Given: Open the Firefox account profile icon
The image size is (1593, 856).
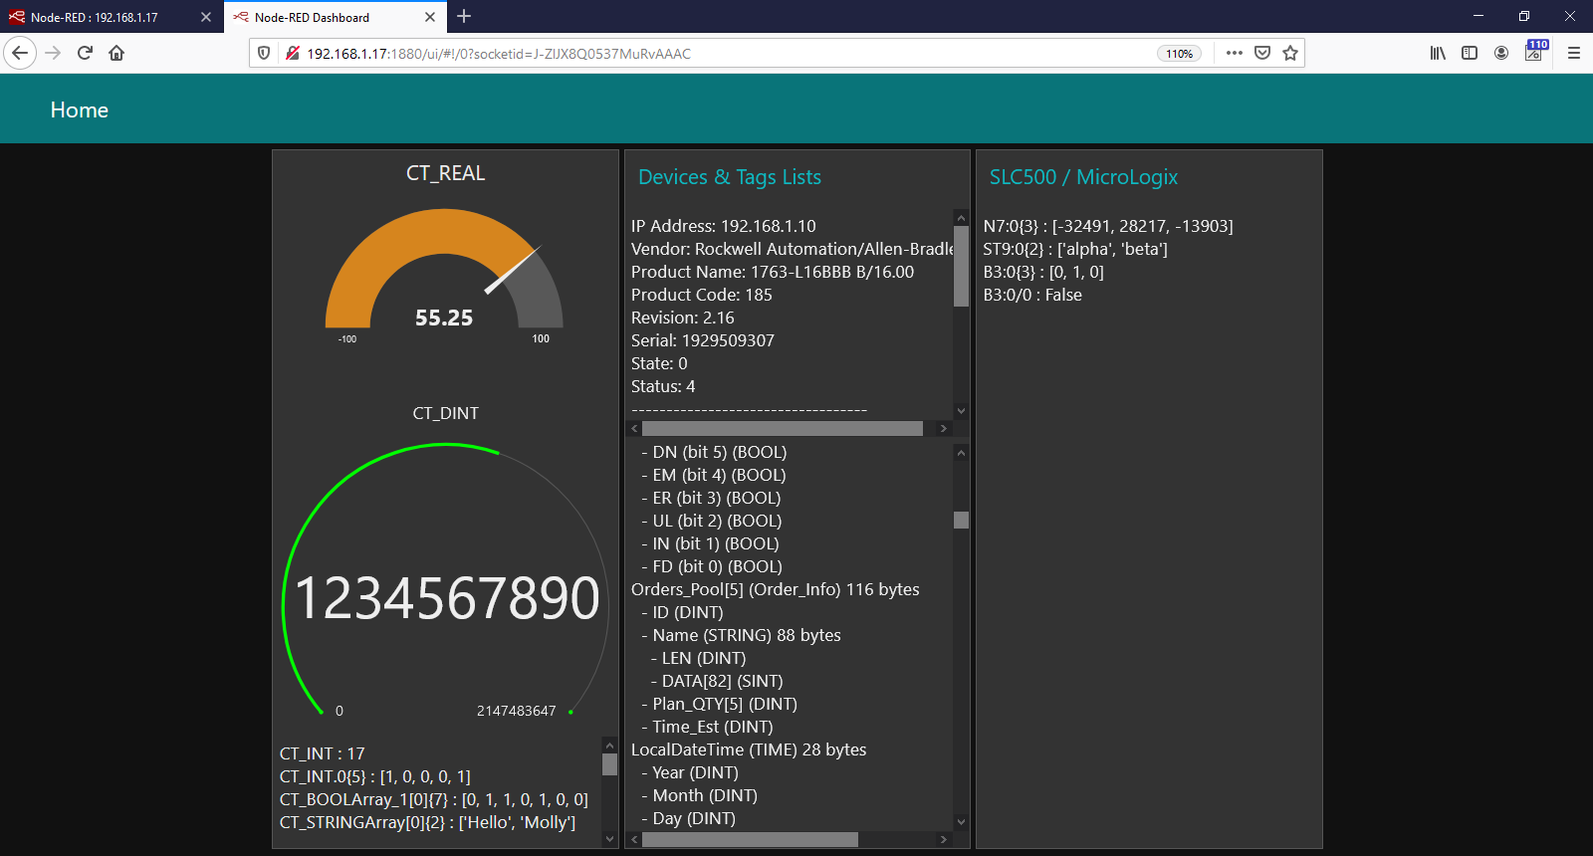Looking at the screenshot, I should 1501,53.
